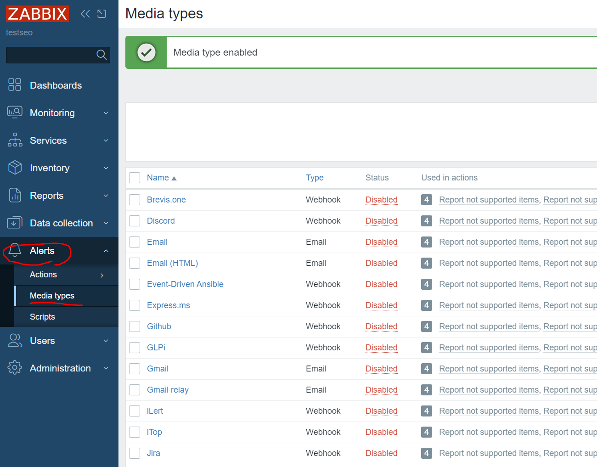Check the Discord row checkbox
Image resolution: width=597 pixels, height=467 pixels.
(x=135, y=221)
